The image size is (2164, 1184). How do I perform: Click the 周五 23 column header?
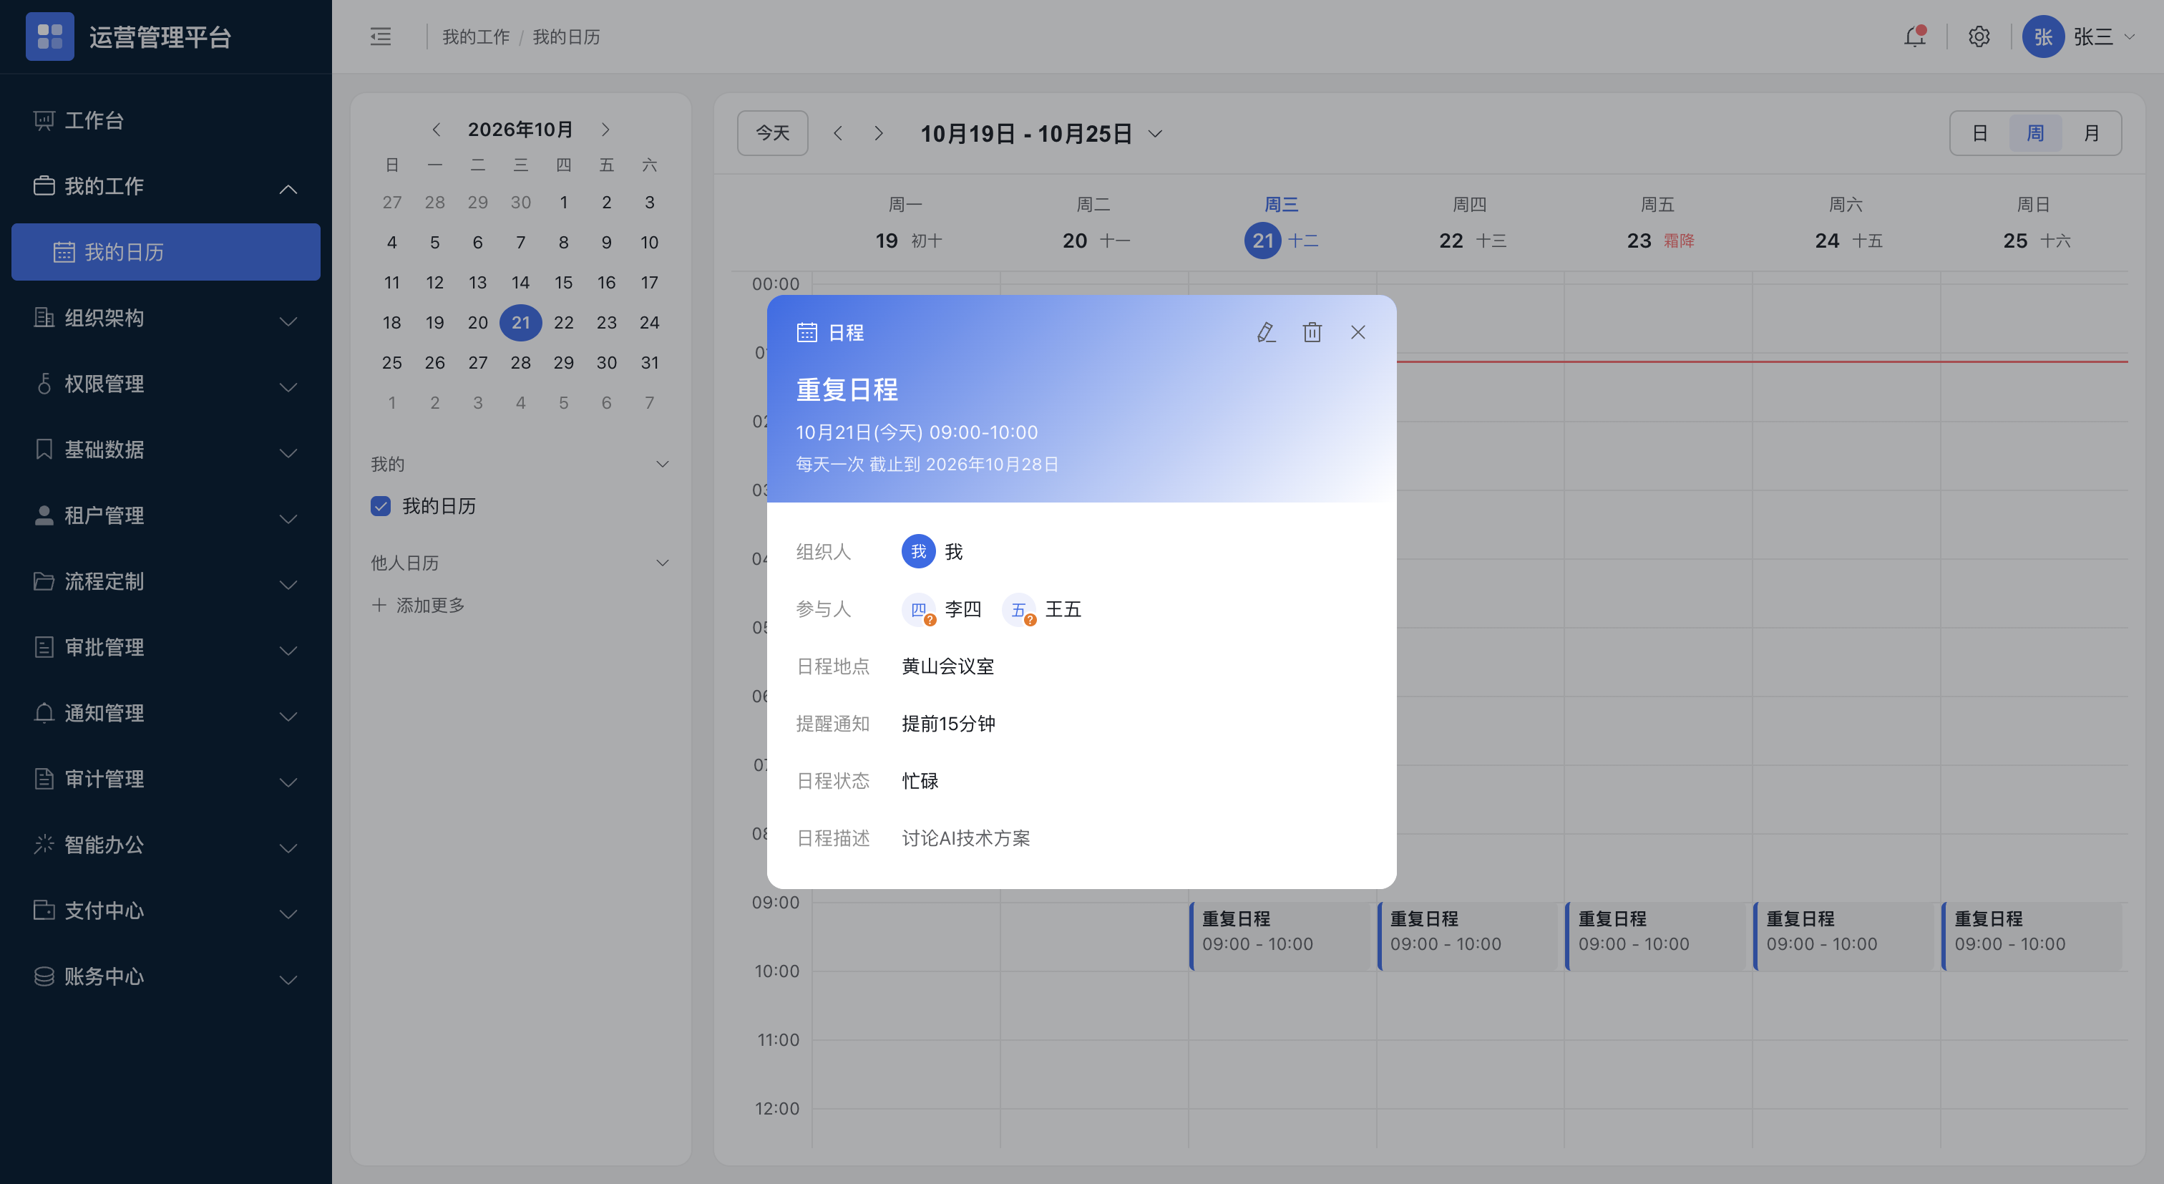pyautogui.click(x=1658, y=223)
